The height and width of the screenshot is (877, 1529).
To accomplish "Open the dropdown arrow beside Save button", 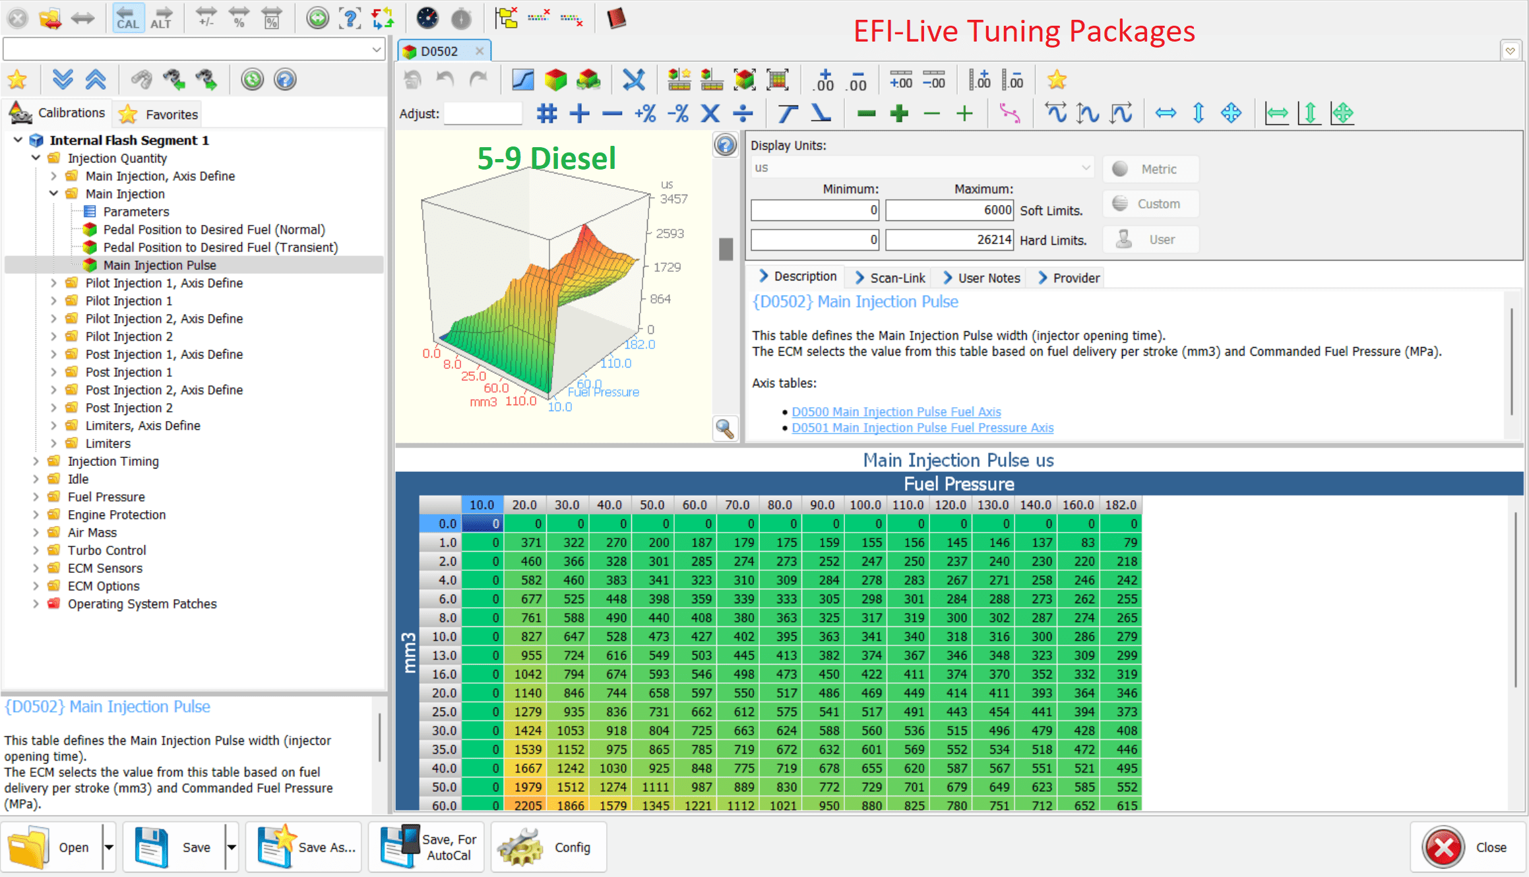I will [x=232, y=847].
